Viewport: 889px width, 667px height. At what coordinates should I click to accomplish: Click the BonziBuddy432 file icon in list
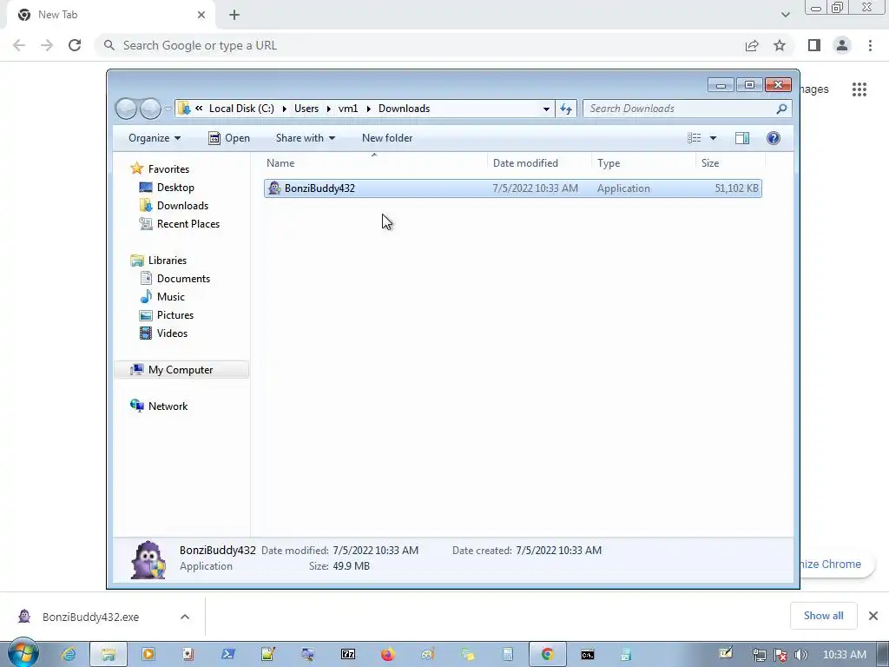(x=275, y=188)
